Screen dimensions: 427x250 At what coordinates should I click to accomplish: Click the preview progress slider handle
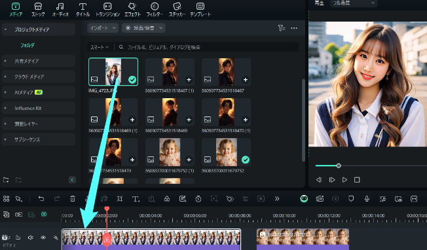[339, 166]
